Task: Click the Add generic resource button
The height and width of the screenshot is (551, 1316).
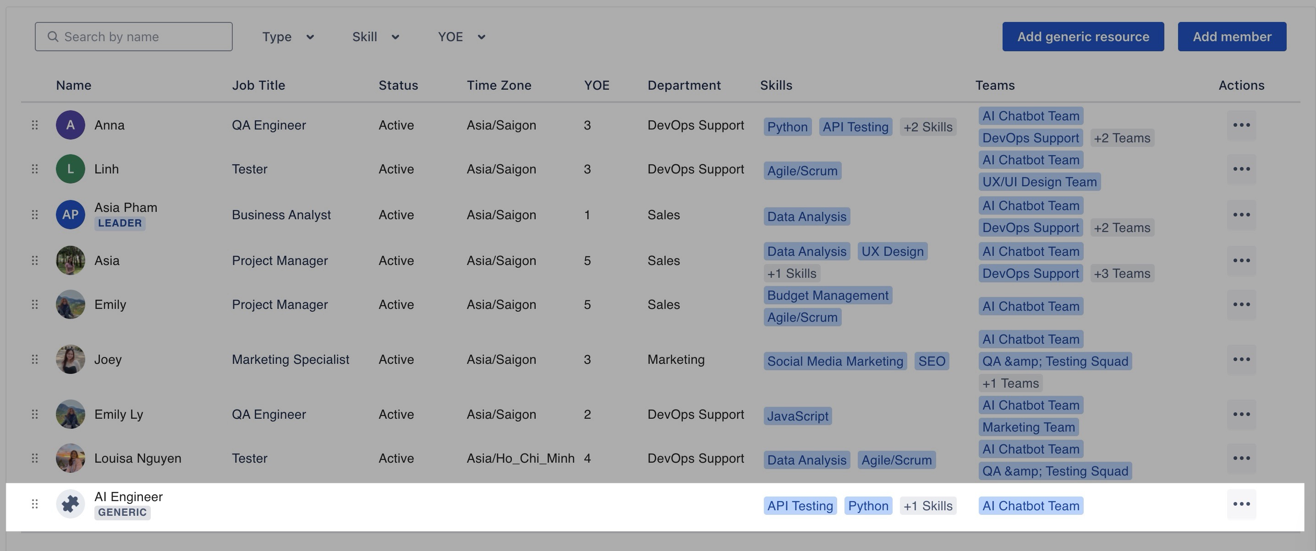Action: (1082, 37)
